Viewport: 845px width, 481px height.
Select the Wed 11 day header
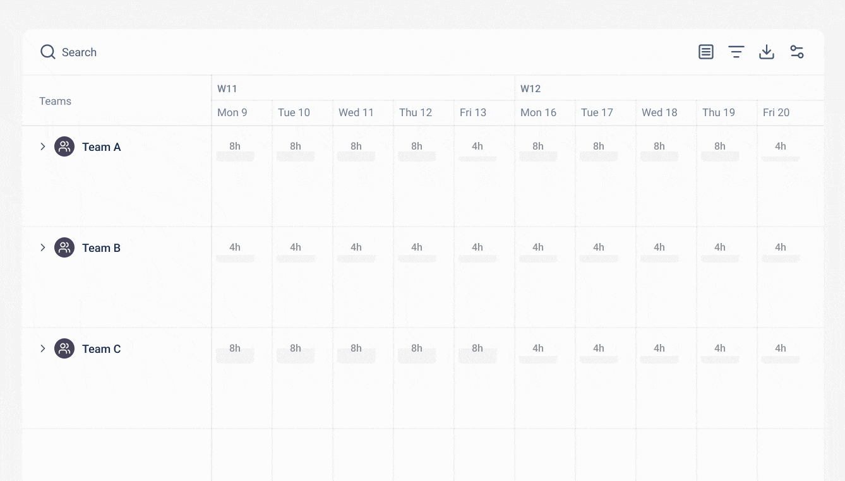pyautogui.click(x=356, y=112)
